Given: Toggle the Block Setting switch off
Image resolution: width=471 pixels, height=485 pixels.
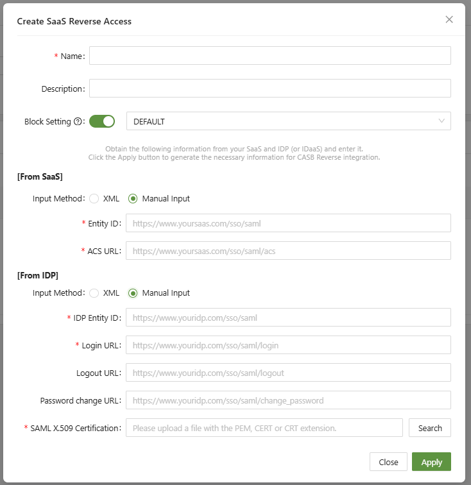Looking at the screenshot, I should click(102, 121).
